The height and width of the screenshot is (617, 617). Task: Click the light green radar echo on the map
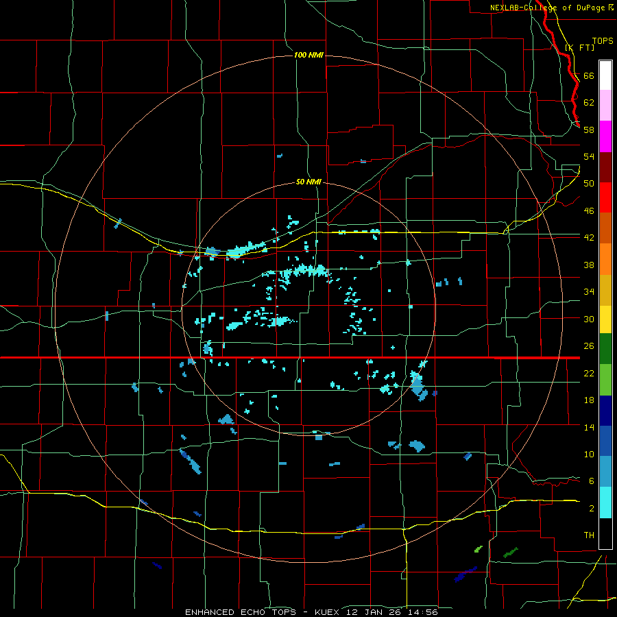[x=479, y=548]
